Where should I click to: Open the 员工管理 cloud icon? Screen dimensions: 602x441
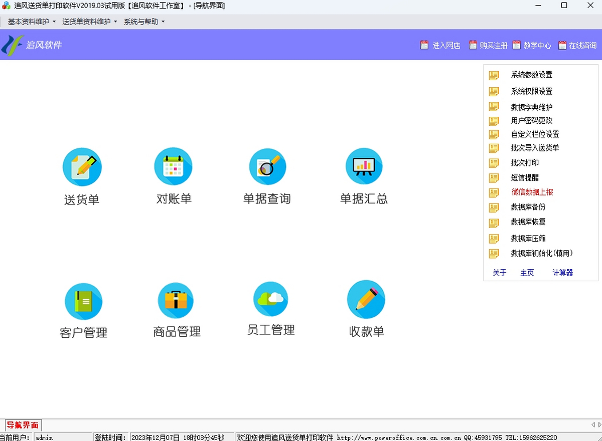[x=270, y=299]
